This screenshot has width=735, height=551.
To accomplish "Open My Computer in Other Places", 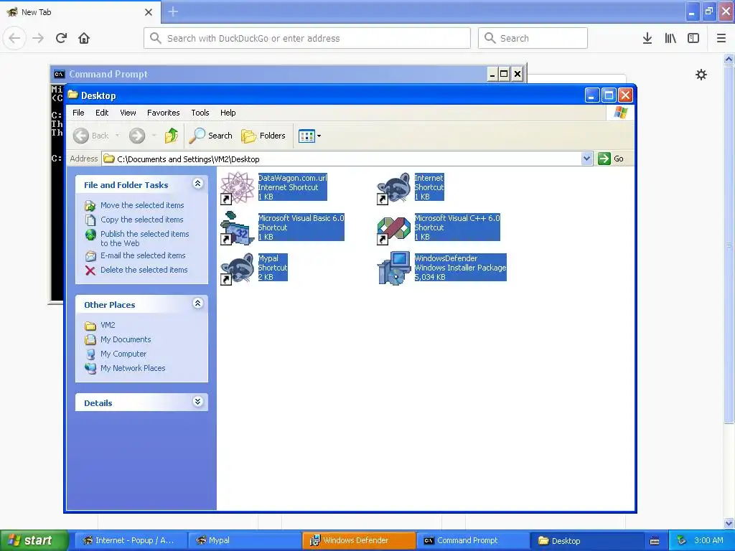I will tap(123, 354).
